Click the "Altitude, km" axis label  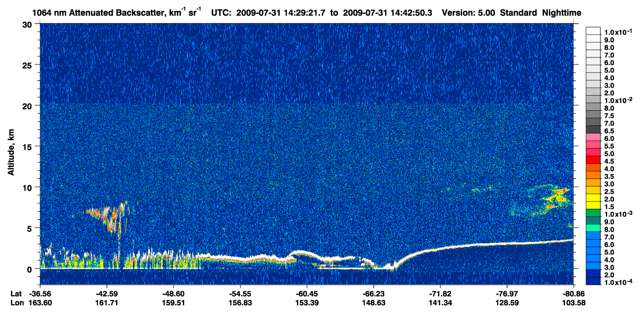tap(11, 153)
